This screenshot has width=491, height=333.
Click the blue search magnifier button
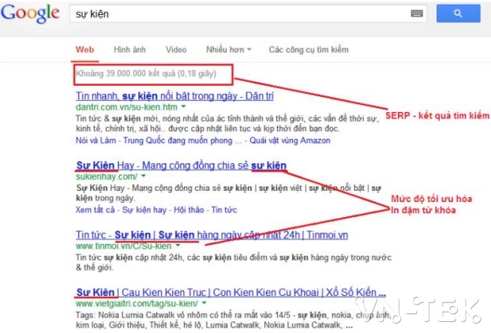(458, 13)
